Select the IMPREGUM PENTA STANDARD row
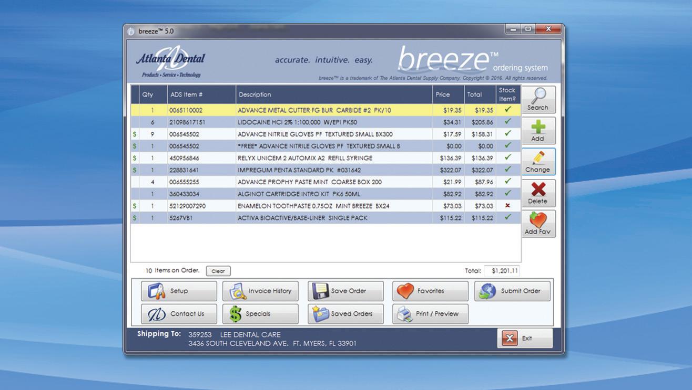The image size is (692, 390). click(x=325, y=170)
